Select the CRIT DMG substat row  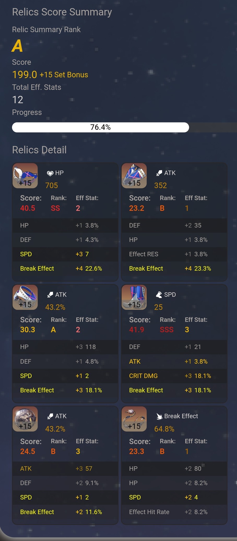(174, 376)
